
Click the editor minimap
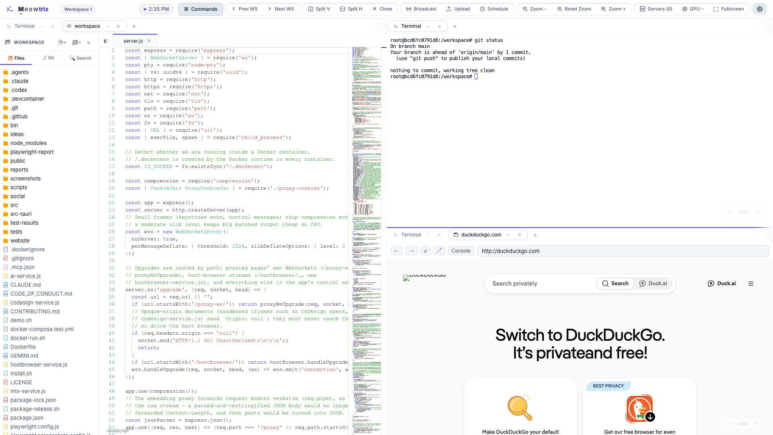(366, 241)
